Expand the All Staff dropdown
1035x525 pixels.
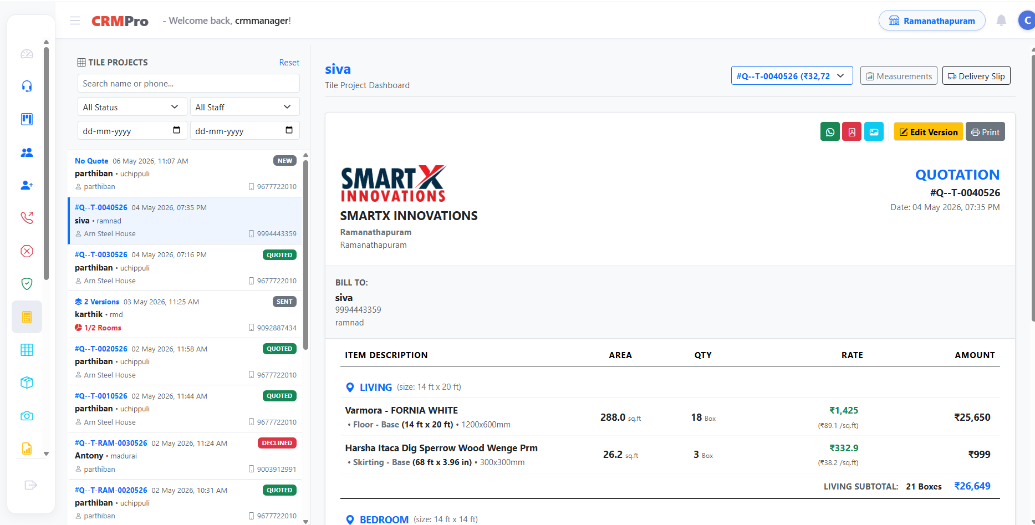244,107
